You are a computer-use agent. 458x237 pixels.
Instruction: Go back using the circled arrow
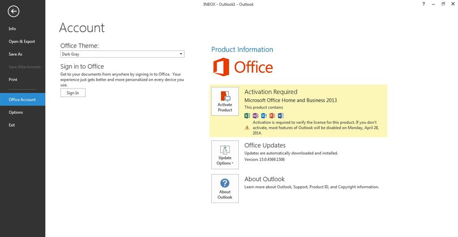[13, 11]
